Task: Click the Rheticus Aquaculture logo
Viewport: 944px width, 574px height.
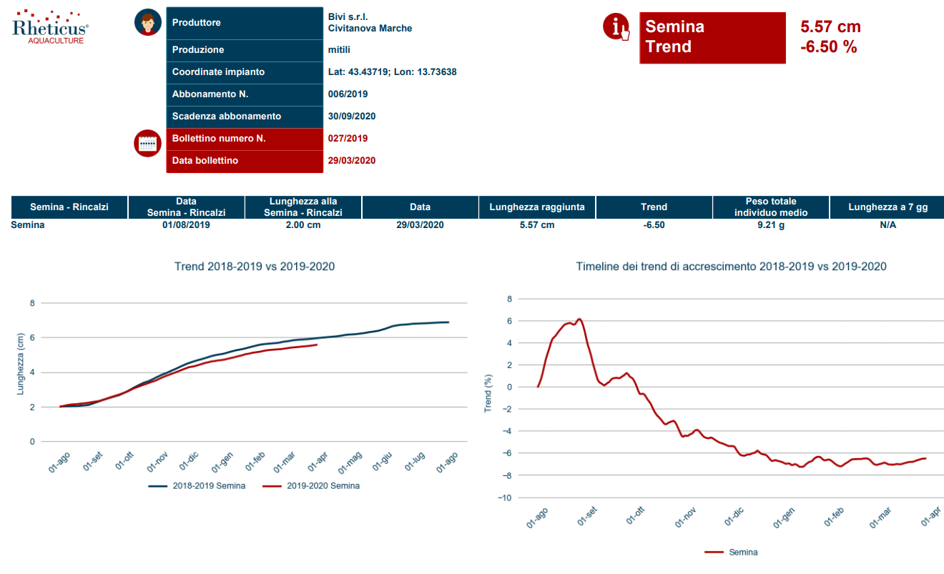Action: point(50,27)
